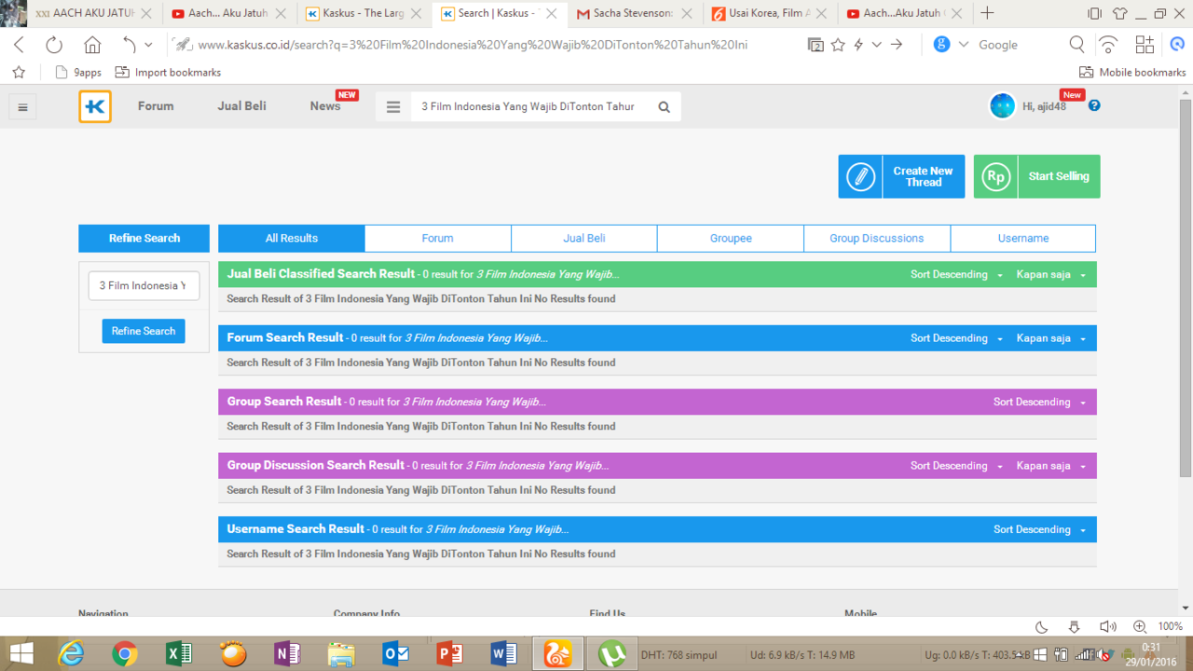Go to browser home page icon
The height and width of the screenshot is (671, 1193).
pyautogui.click(x=92, y=45)
